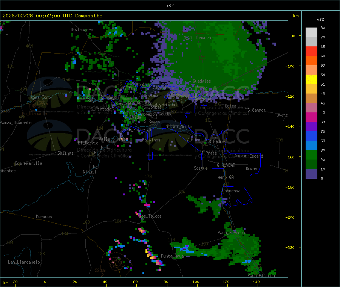Pick the blue 35-36 dBZ legend swatch

coord(311,136)
